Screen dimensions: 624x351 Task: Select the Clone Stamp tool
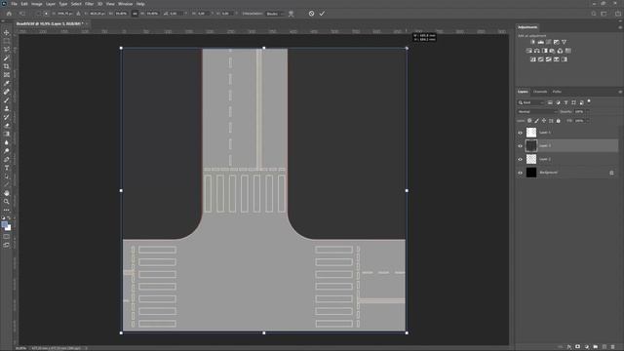[x=7, y=108]
